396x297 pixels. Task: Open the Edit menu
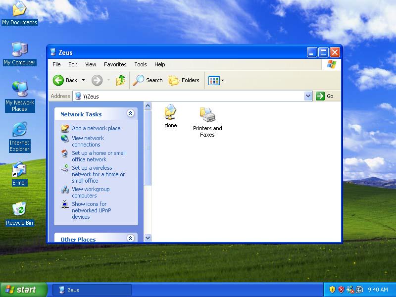73,64
